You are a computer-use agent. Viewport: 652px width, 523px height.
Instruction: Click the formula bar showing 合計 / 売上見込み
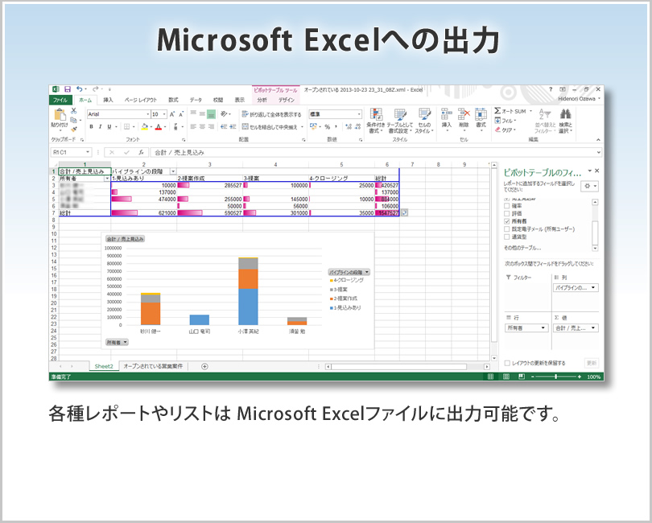(375, 152)
